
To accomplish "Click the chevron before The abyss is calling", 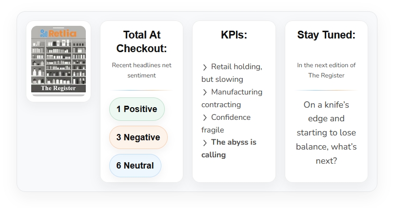I will [x=205, y=143].
